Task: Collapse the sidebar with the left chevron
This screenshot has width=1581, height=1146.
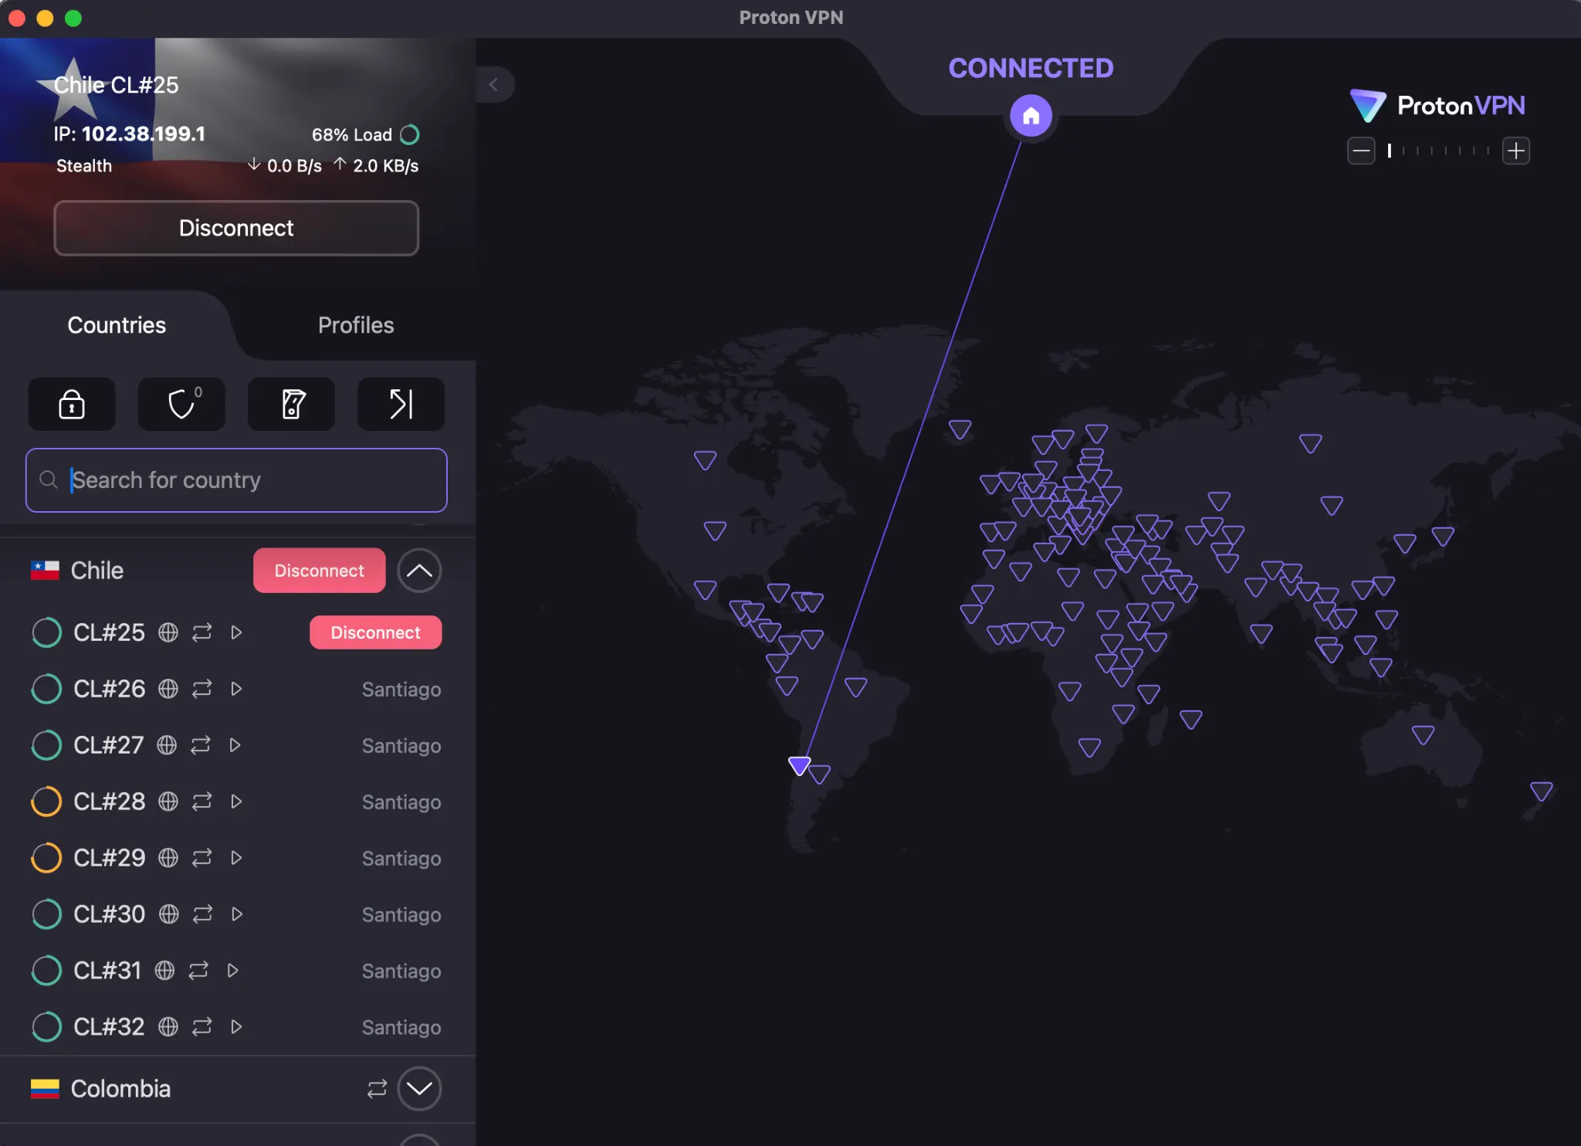Action: point(494,85)
